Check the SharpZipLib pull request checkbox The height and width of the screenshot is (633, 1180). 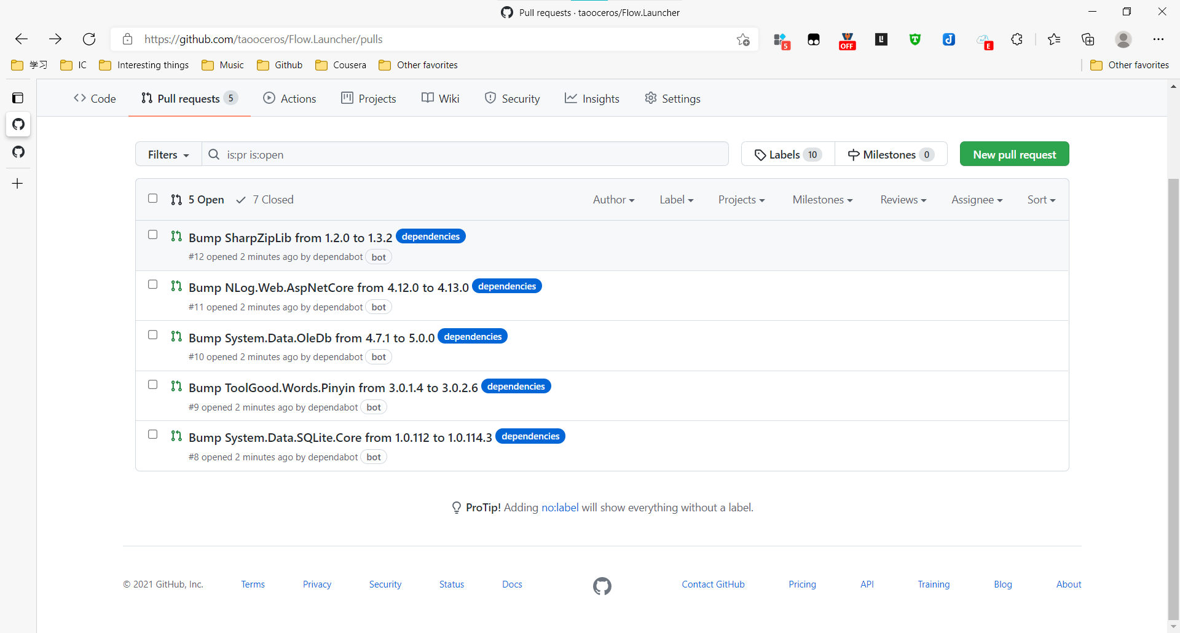coord(153,235)
